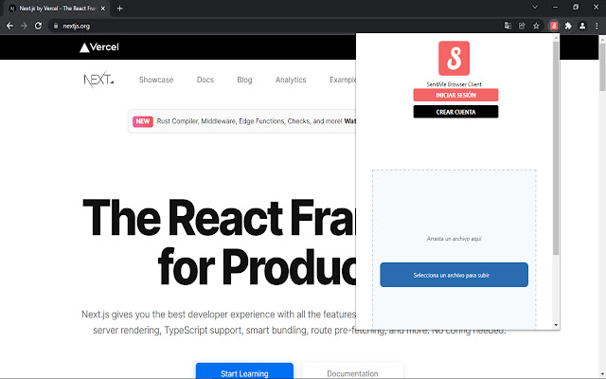Click the large SendMe logo in popup
The width and height of the screenshot is (606, 379).
(x=454, y=59)
